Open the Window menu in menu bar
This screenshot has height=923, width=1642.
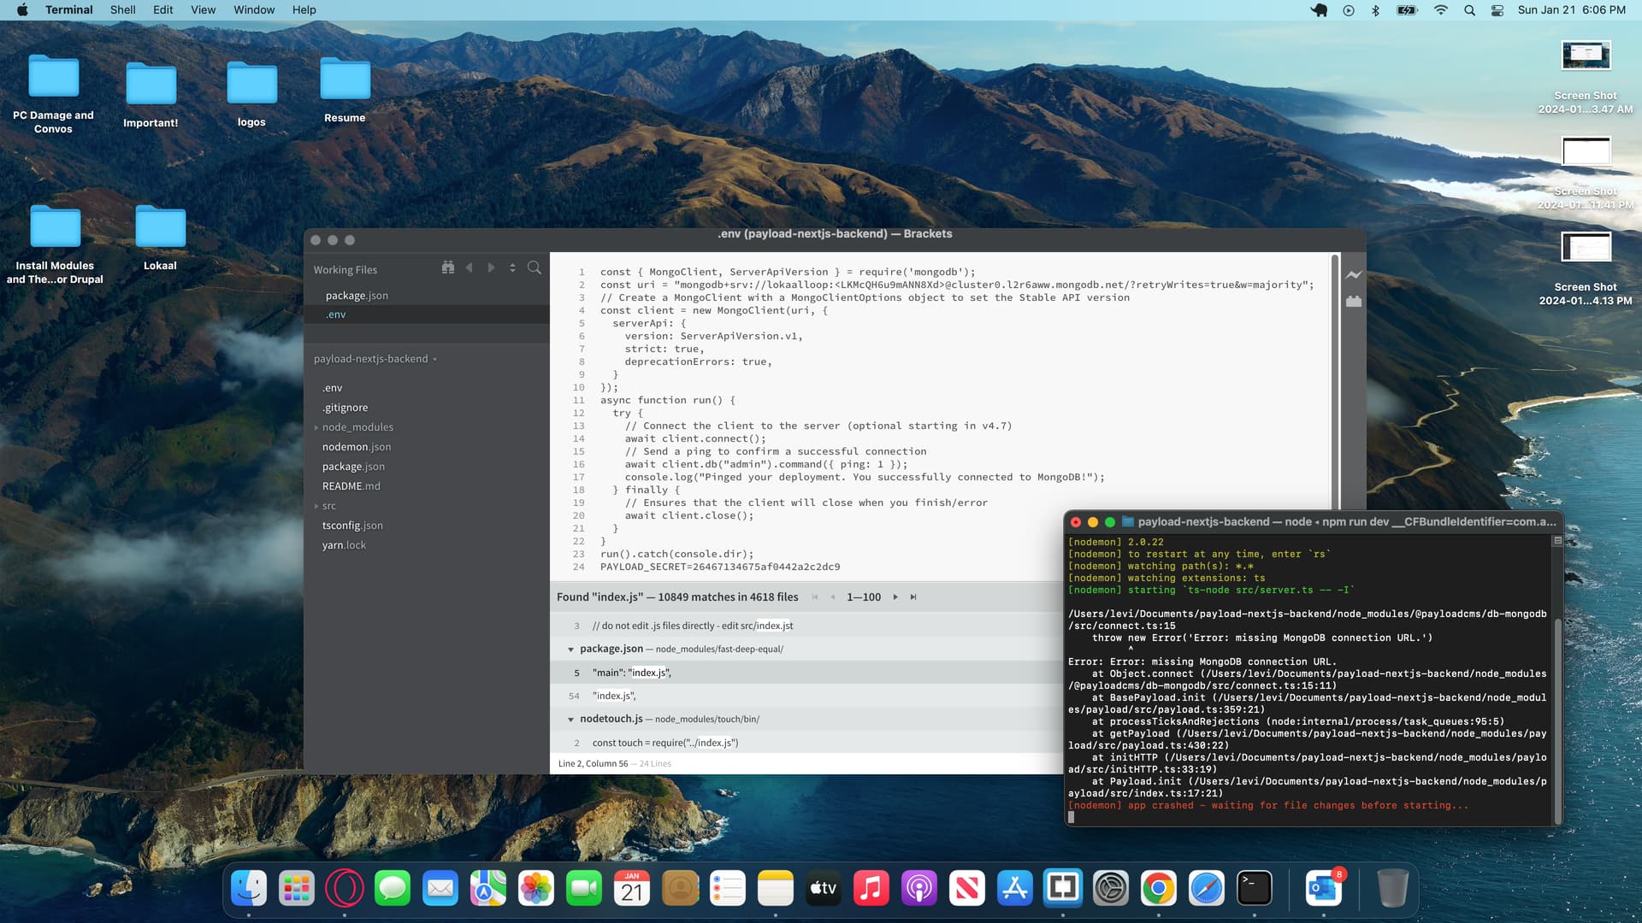(254, 9)
